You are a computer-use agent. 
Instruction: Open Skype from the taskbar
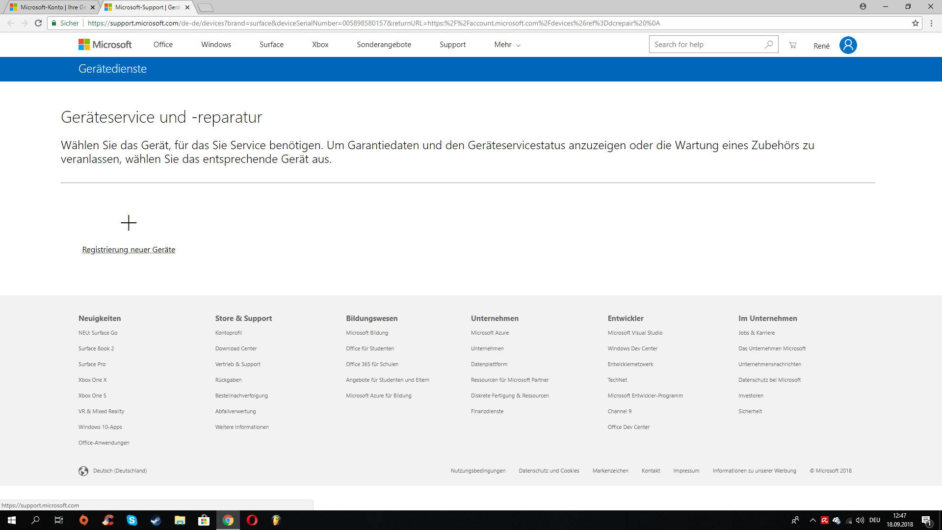(132, 520)
